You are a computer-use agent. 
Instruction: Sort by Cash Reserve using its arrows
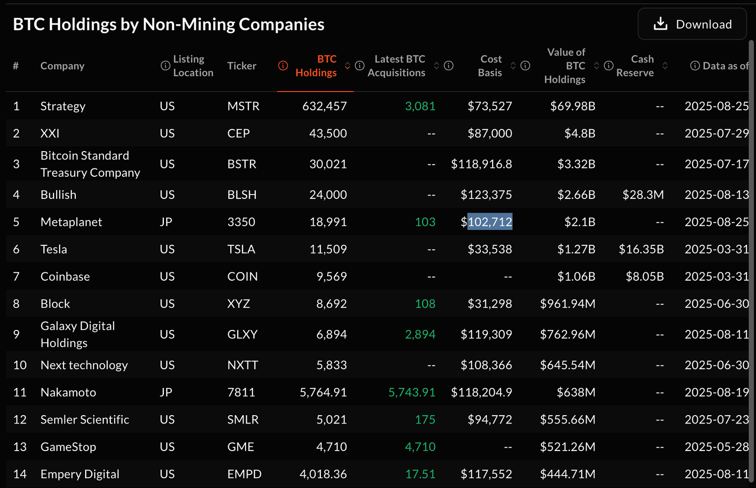665,66
